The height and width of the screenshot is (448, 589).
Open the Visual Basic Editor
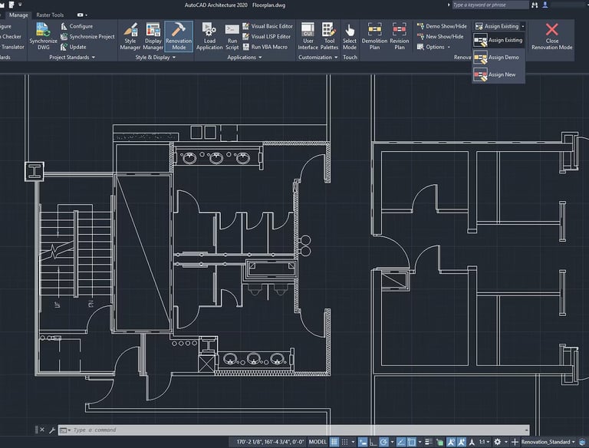pyautogui.click(x=268, y=26)
